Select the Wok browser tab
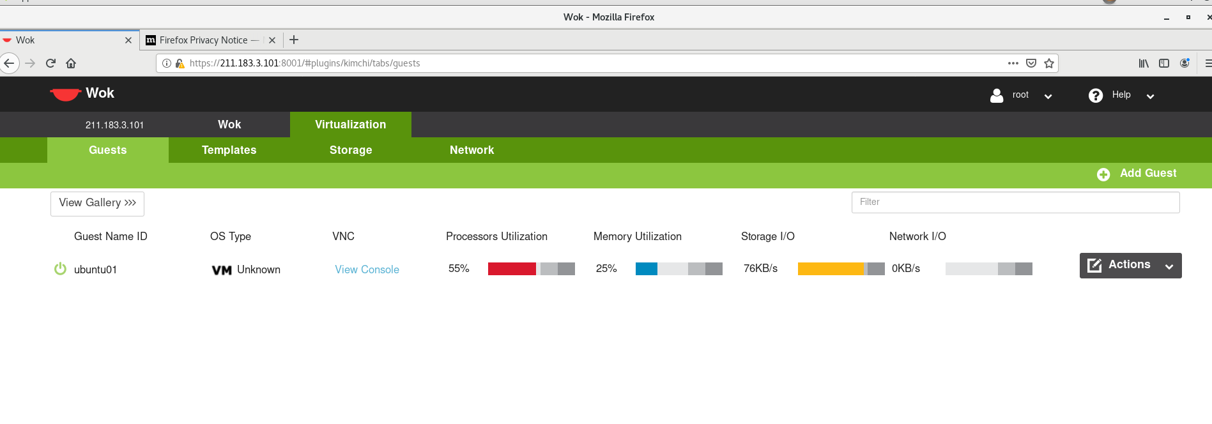This screenshot has width=1212, height=424. [x=69, y=40]
